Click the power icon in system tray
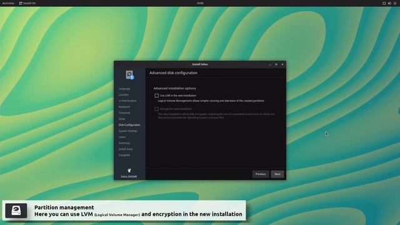400x225 pixels. pyautogui.click(x=395, y=3)
